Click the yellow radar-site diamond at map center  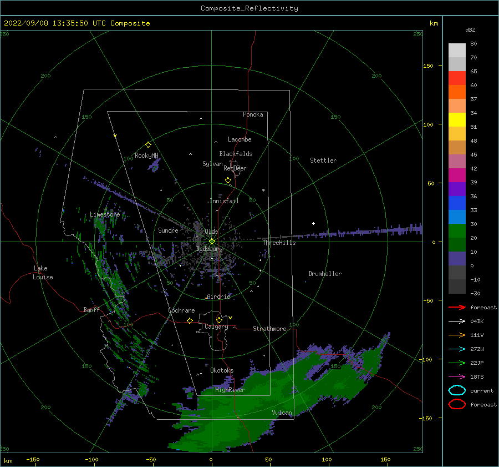pyautogui.click(x=212, y=242)
